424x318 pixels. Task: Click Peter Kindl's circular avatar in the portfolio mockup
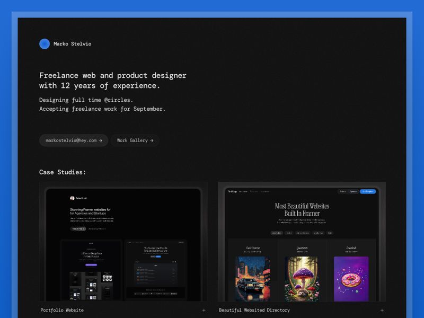[x=72, y=197]
